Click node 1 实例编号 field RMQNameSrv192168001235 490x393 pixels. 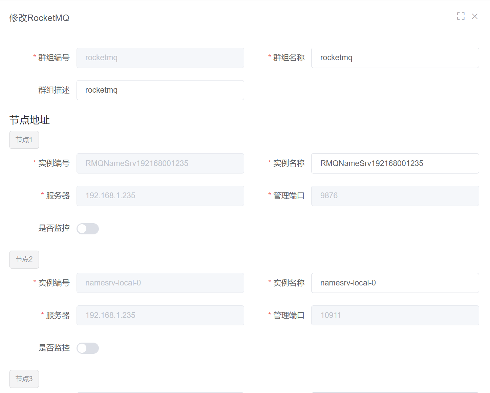[x=160, y=163]
